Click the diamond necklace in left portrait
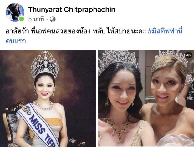The height and width of the screenshot is (150, 194). tap(43, 105)
